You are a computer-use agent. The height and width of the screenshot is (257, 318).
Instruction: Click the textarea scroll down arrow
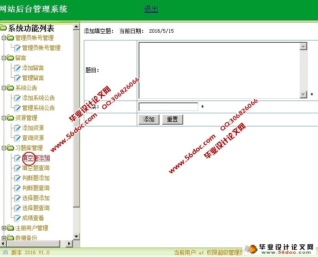point(303,94)
